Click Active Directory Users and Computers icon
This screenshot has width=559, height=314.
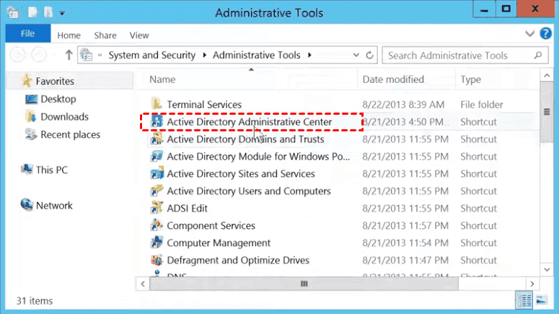157,191
